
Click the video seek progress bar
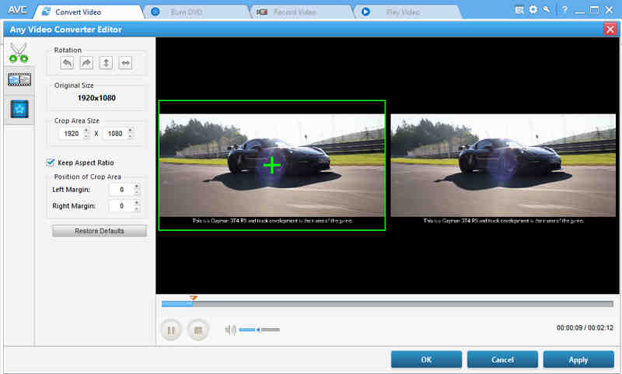(x=387, y=304)
